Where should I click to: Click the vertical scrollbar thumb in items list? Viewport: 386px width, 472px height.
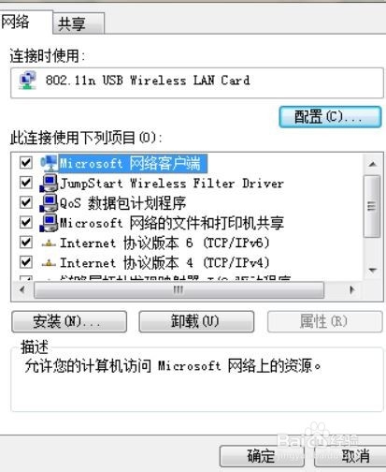coord(372,206)
